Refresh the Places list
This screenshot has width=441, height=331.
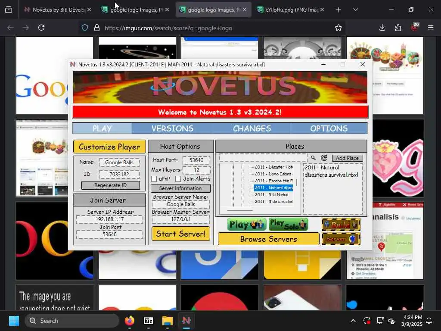(324, 158)
